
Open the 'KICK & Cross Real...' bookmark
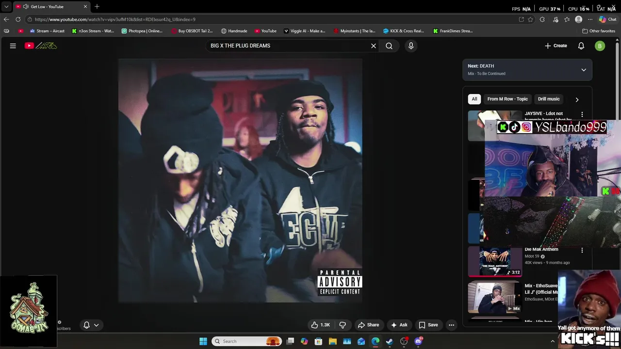(x=404, y=31)
